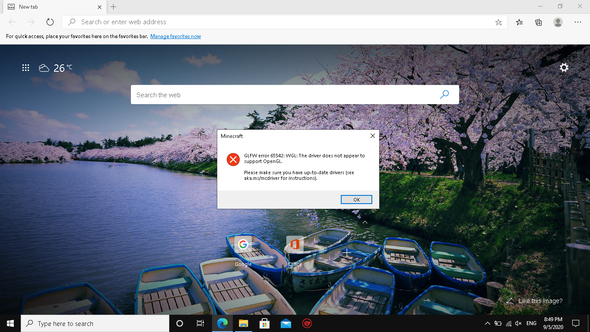Open Task View on taskbar
This screenshot has width=590, height=332.
pyautogui.click(x=200, y=323)
